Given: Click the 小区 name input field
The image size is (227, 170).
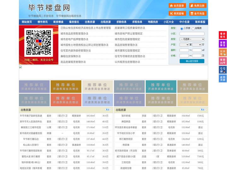Looking at the screenshot, I should coord(192,34).
